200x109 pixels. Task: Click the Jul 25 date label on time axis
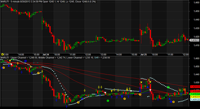point(143,54)
